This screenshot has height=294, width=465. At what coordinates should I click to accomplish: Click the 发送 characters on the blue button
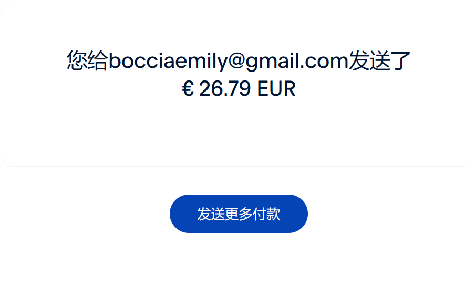[211, 214]
